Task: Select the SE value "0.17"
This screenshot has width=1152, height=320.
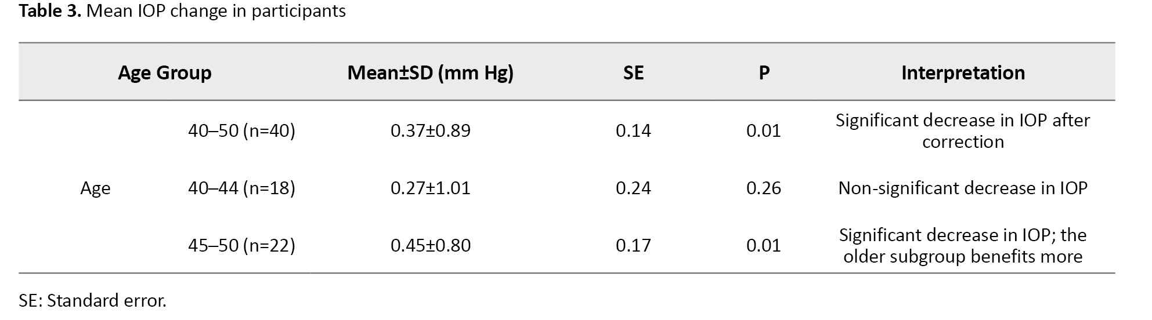Action: click(x=633, y=246)
